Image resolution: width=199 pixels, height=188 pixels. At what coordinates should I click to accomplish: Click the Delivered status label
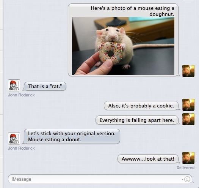tap(185, 167)
